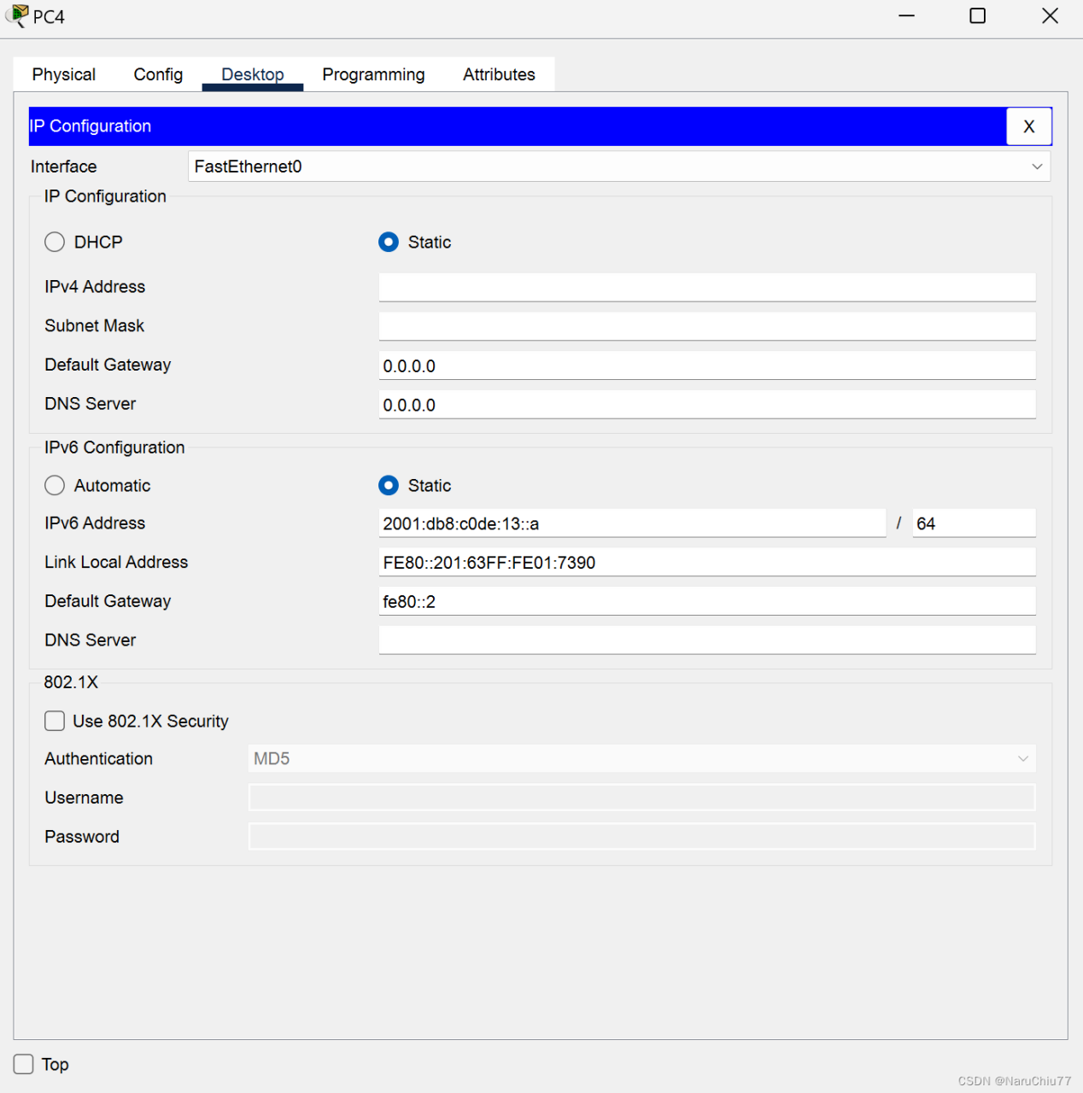Choose Automatic IPv6 configuration
Image resolution: width=1083 pixels, height=1093 pixels.
coord(56,486)
